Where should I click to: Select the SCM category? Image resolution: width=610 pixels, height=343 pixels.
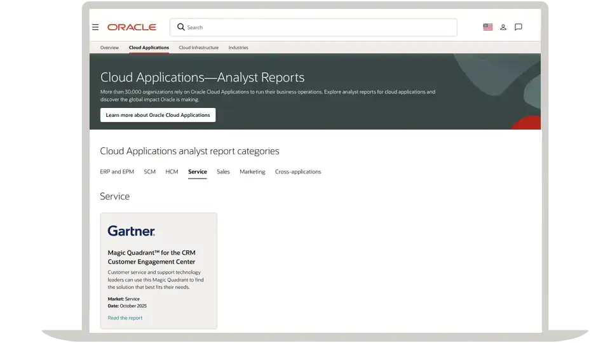click(x=150, y=171)
